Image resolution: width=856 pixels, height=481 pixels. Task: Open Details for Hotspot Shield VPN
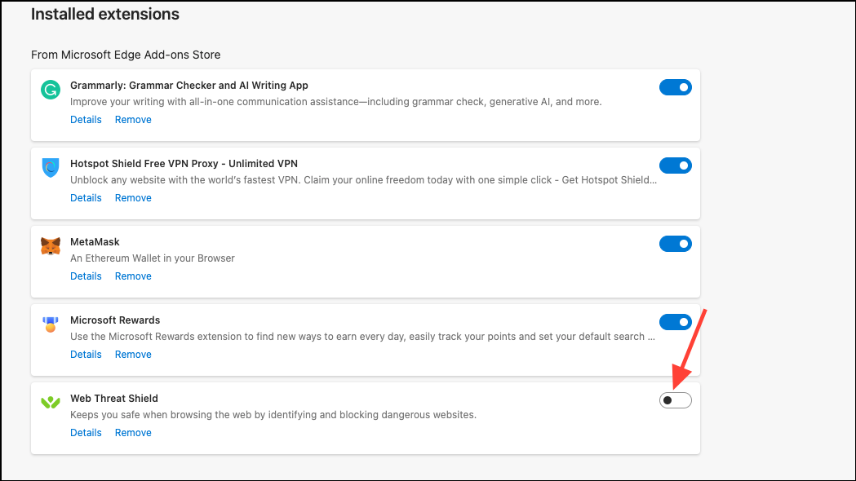pyautogui.click(x=86, y=198)
